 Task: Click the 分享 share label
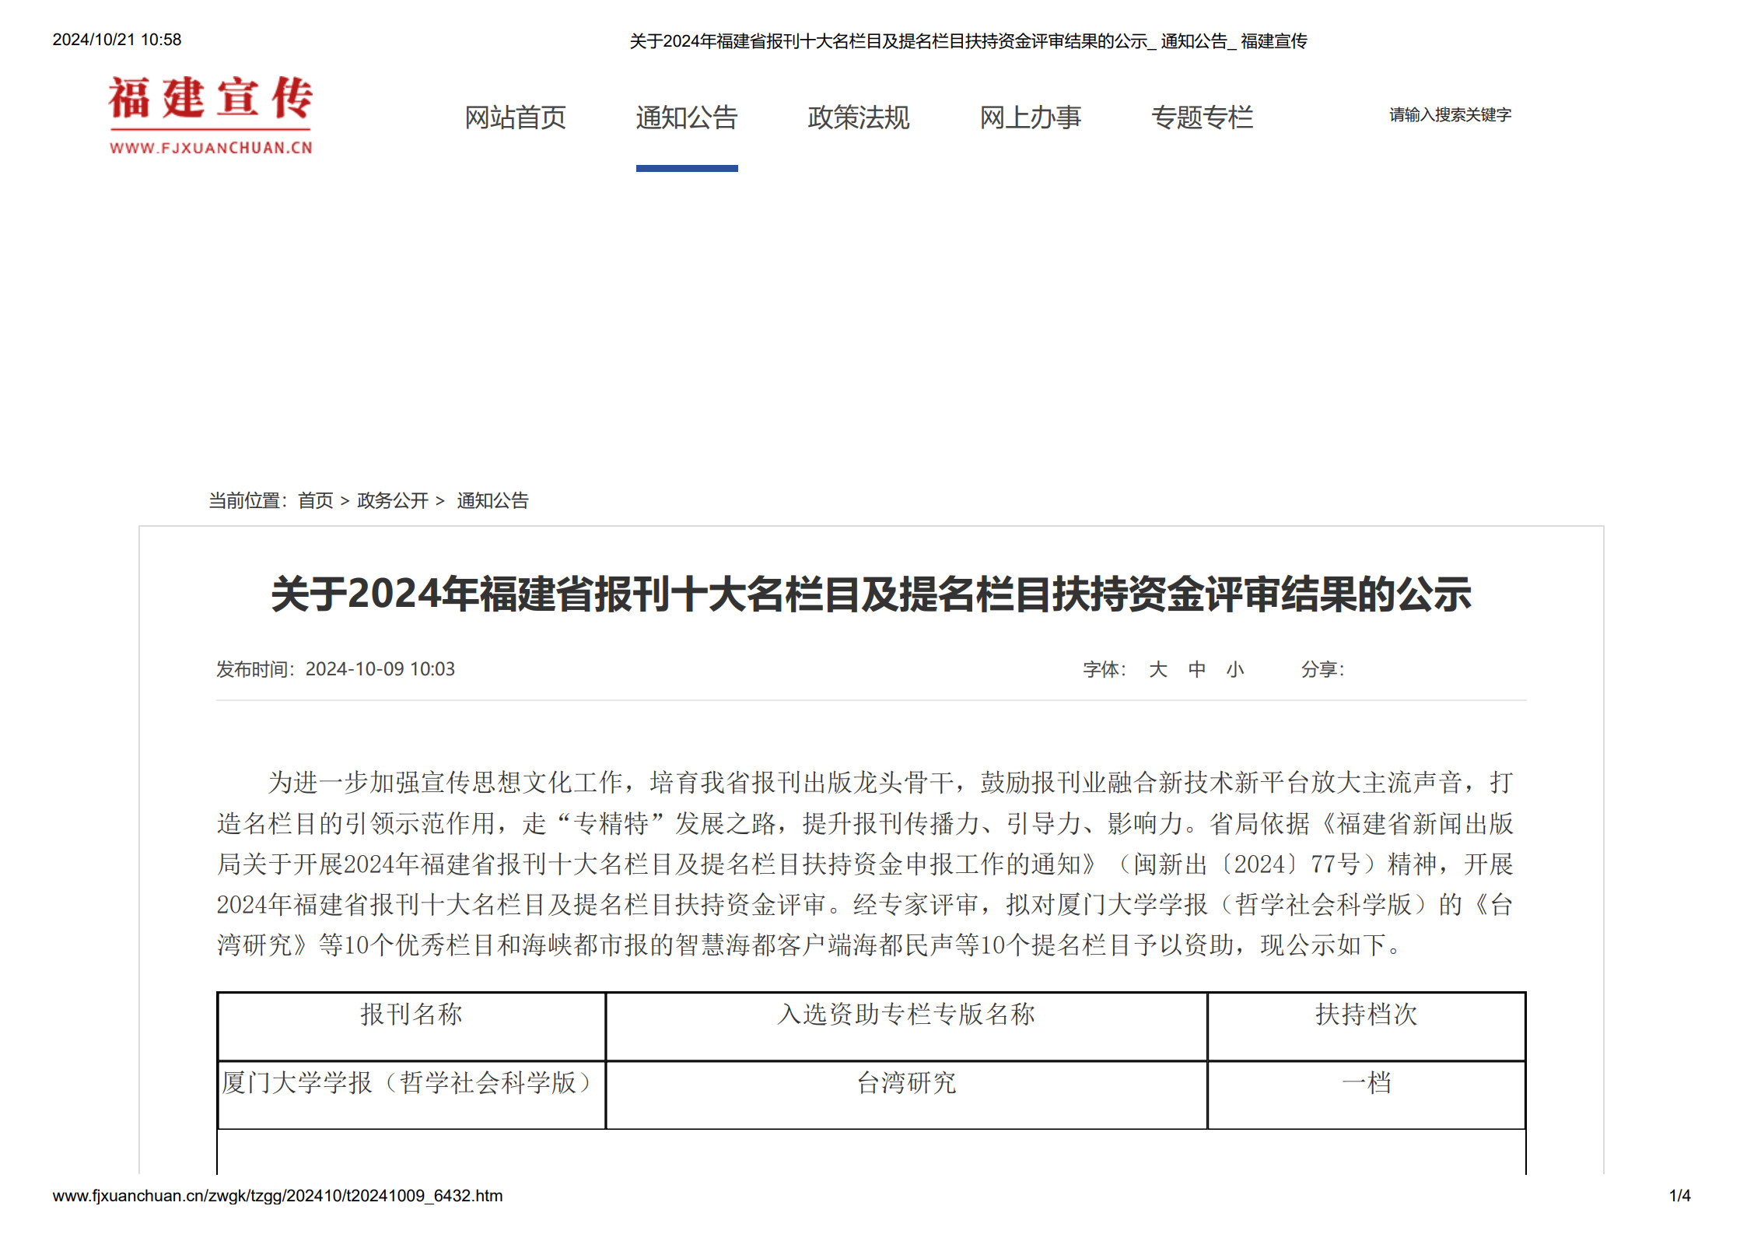click(1322, 669)
